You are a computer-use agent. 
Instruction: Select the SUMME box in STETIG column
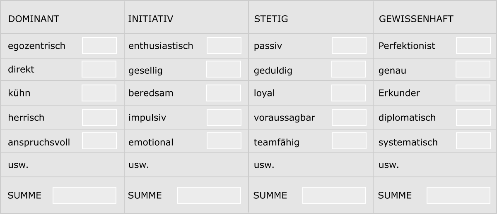pyautogui.click(x=334, y=195)
